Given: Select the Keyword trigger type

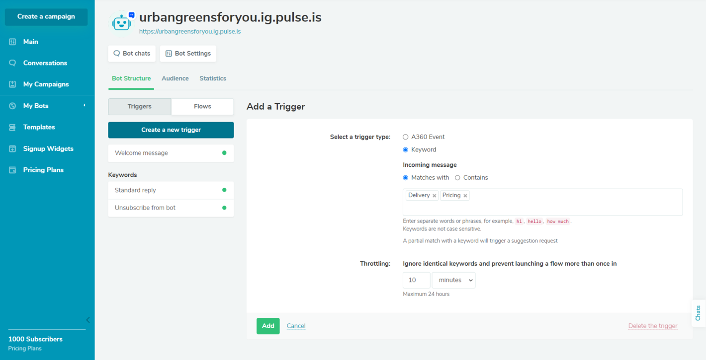Looking at the screenshot, I should 406,150.
